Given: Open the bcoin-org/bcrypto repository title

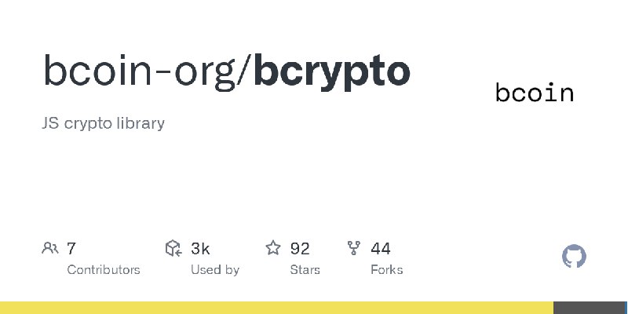Looking at the screenshot, I should pyautogui.click(x=227, y=72).
